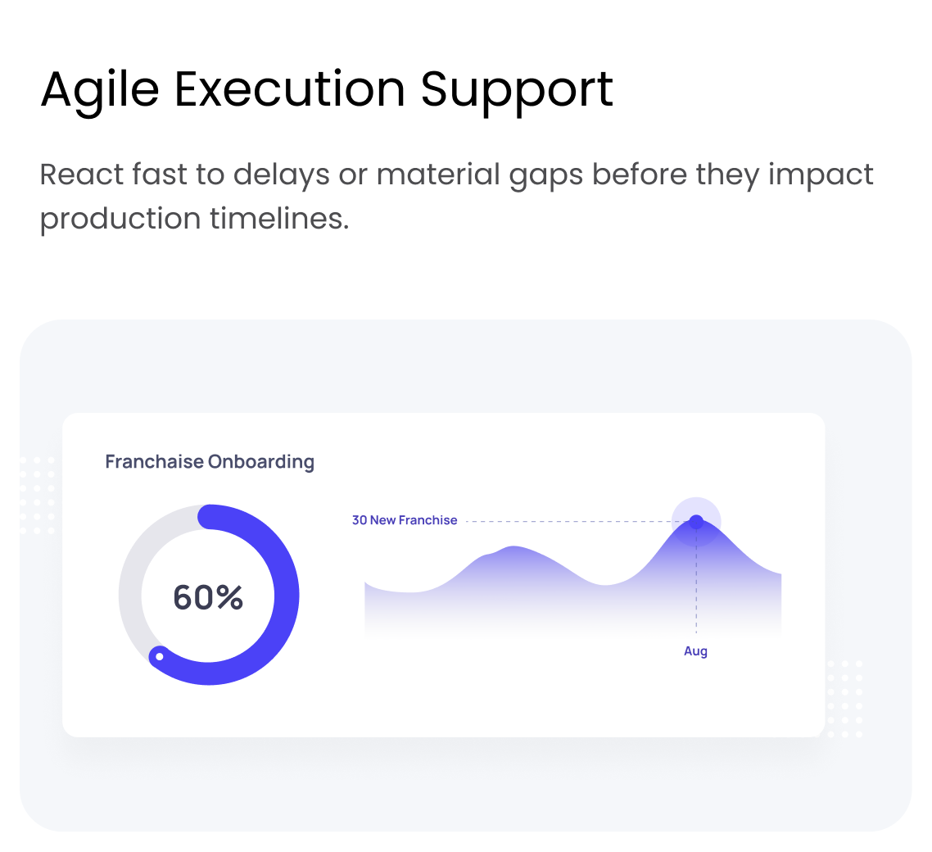Click the white dot at the donut arc end
This screenshot has width=932, height=852.
(x=160, y=656)
